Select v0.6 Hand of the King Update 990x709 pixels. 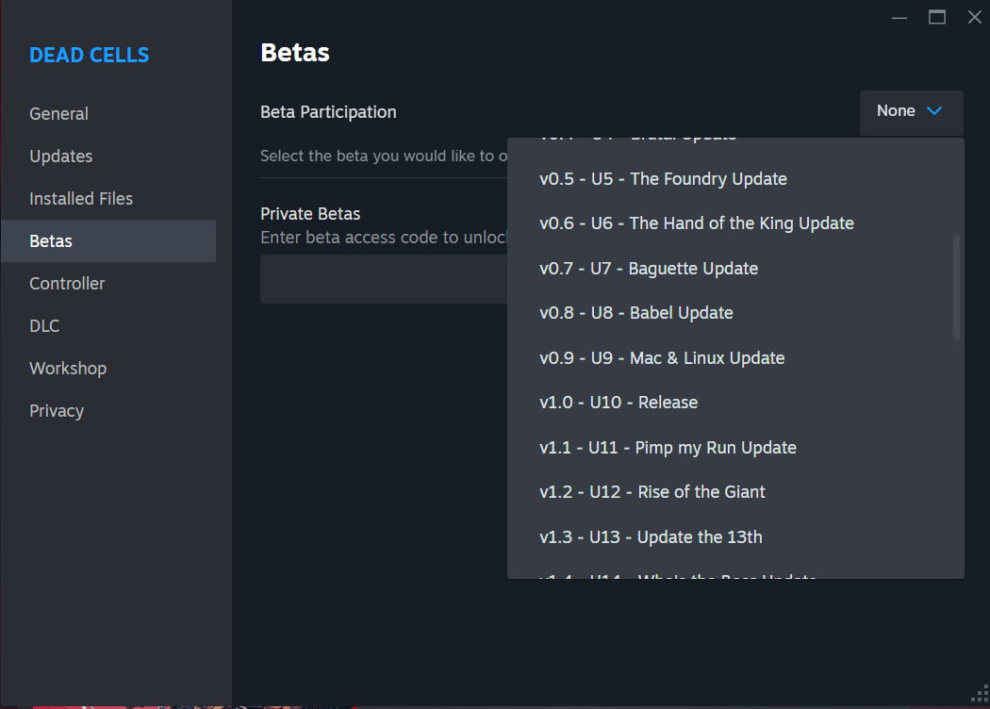pyautogui.click(x=696, y=223)
